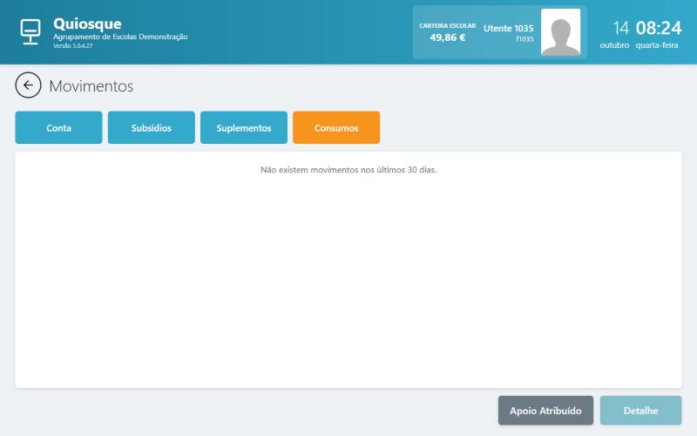Select the Consumos tab
The image size is (697, 436).
click(x=336, y=127)
